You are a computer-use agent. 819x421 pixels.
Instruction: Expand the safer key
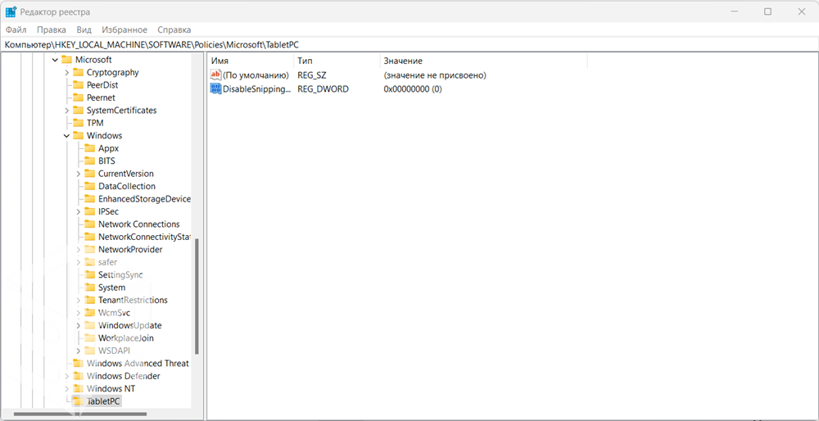(x=79, y=262)
